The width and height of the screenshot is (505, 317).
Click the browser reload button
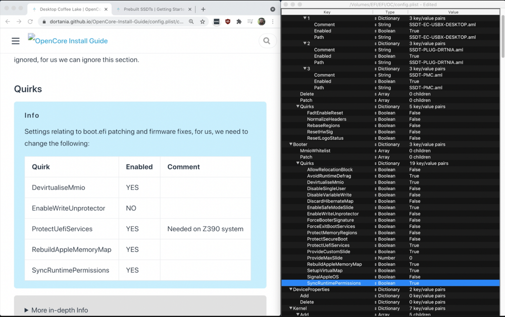[30, 22]
